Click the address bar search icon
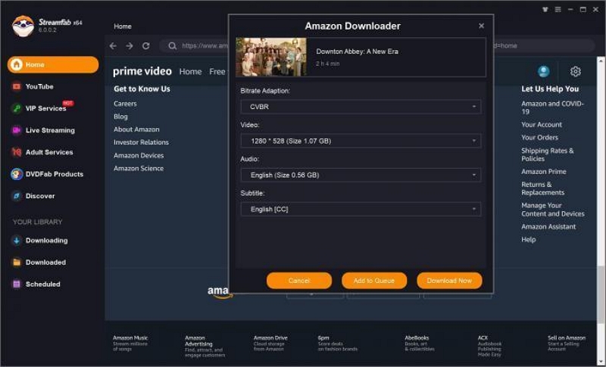This screenshot has width=606, height=367. pos(173,46)
